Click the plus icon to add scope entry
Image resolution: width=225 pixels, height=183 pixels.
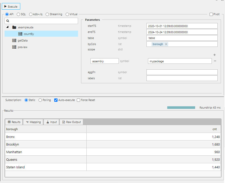click(x=214, y=55)
